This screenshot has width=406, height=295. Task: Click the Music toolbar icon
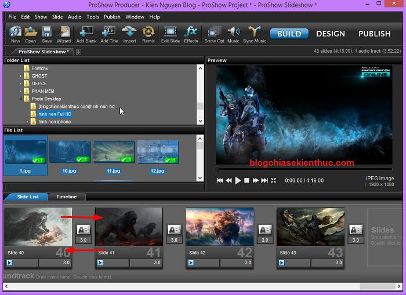(233, 34)
